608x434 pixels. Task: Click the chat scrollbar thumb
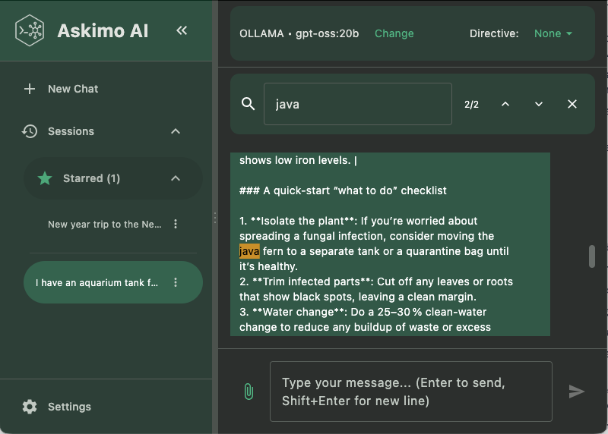pos(592,256)
